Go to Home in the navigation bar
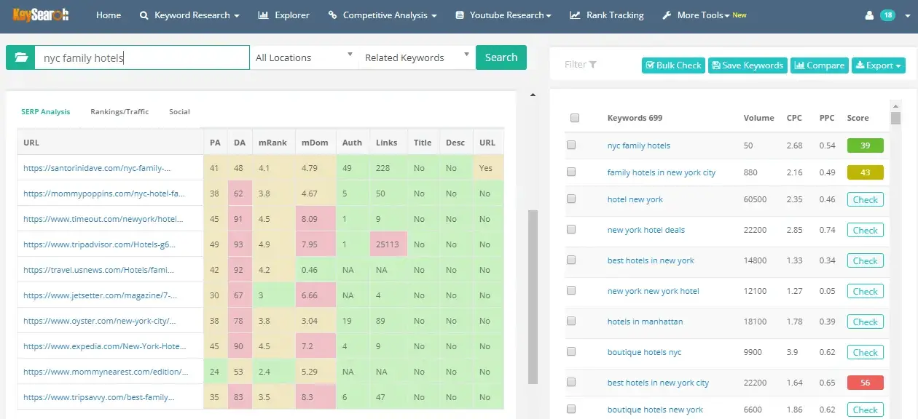The height and width of the screenshot is (419, 918). tap(109, 15)
